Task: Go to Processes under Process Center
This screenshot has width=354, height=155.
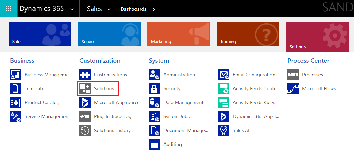Action: [313, 75]
